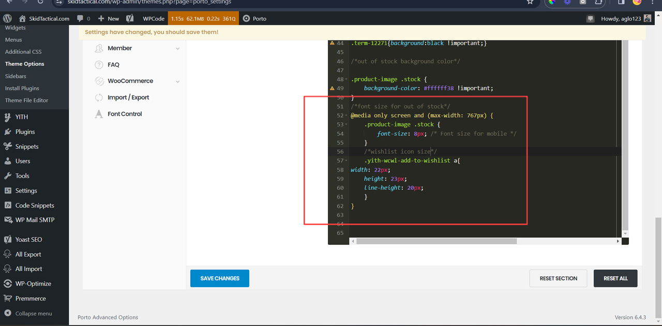Expand the WooCommerce section chevron
The image size is (662, 326).
click(177, 82)
